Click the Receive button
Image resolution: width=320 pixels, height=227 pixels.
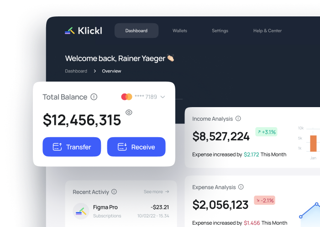[x=136, y=147]
